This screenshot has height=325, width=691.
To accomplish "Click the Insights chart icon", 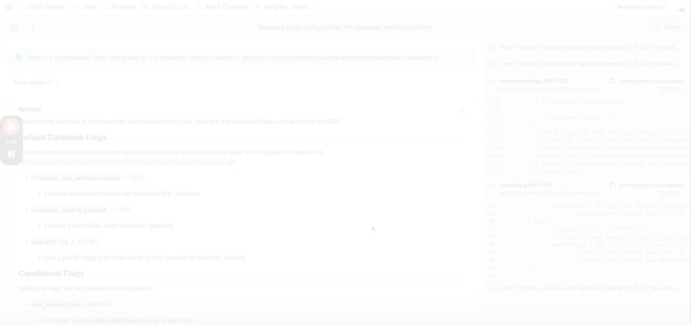I will click(x=258, y=7).
